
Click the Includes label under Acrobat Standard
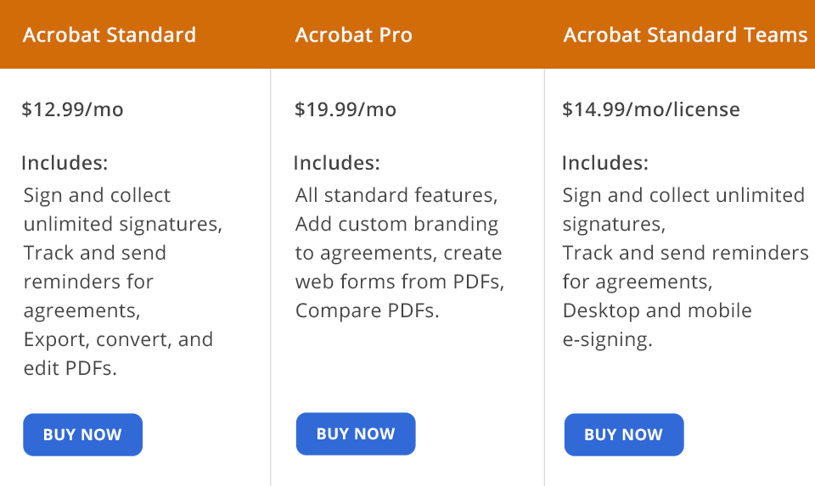65,163
